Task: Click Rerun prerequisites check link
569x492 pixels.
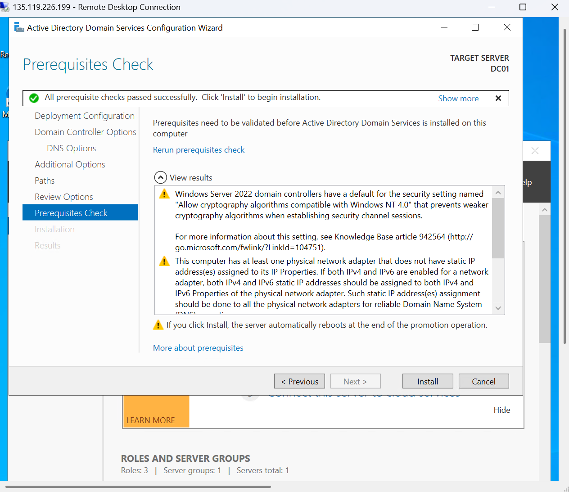Action: coord(199,150)
